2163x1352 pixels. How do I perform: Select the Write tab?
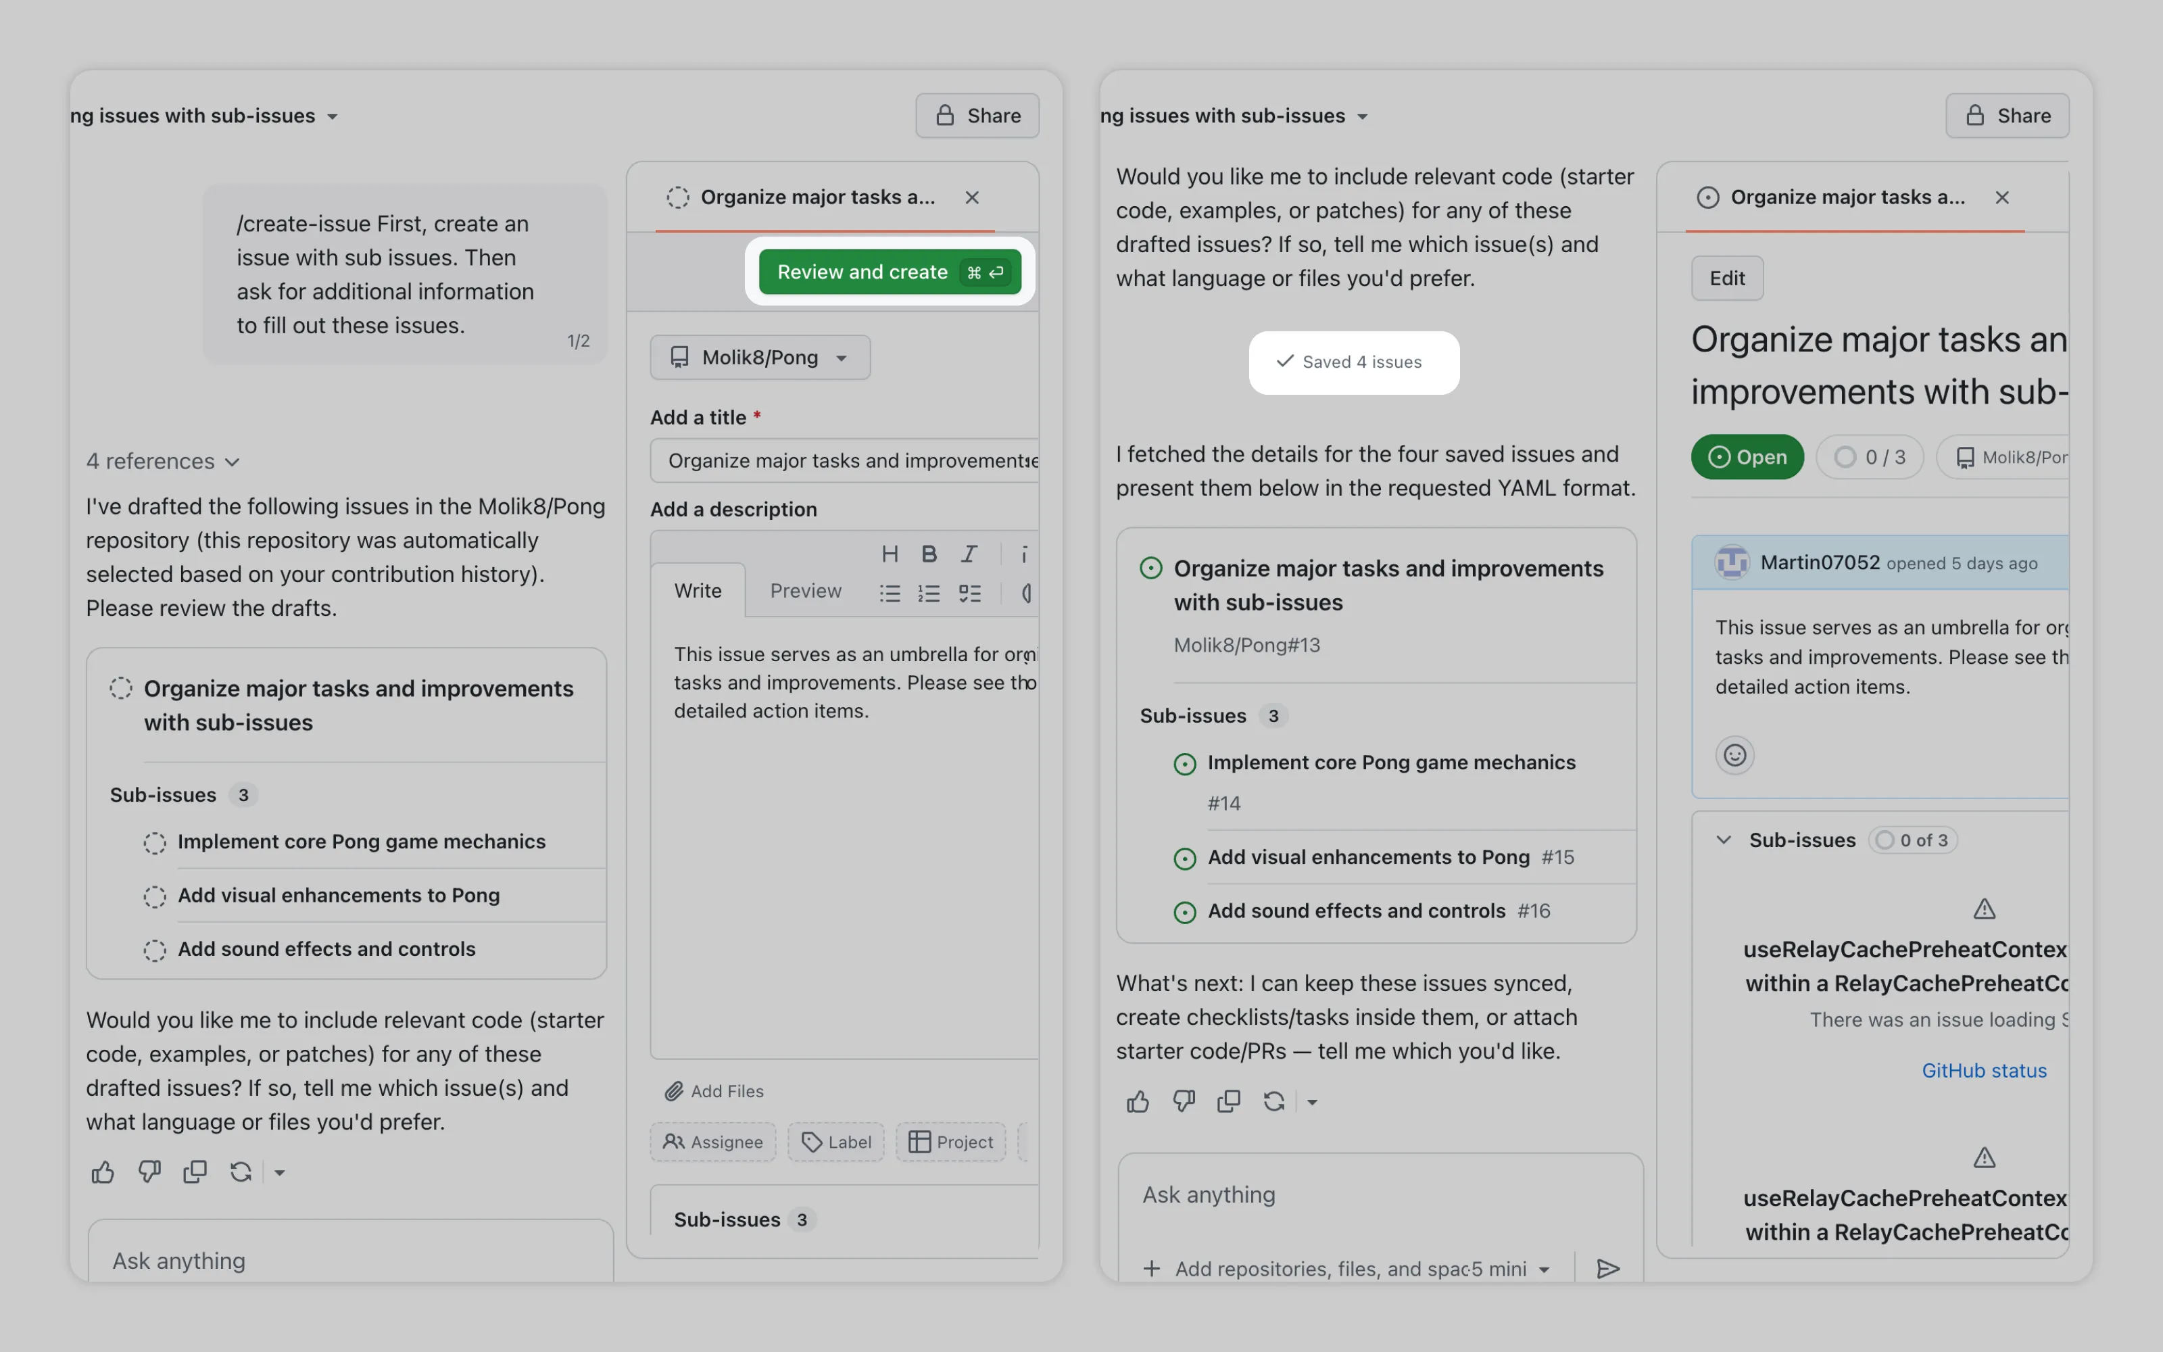point(697,590)
